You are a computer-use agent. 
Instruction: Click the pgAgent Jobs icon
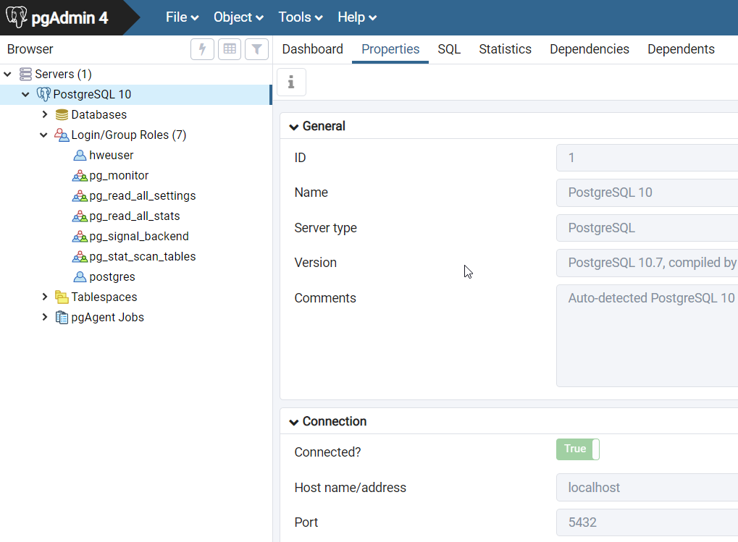point(62,318)
